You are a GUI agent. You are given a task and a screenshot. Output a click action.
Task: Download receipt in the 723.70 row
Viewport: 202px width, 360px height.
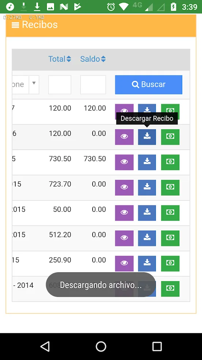pyautogui.click(x=147, y=188)
